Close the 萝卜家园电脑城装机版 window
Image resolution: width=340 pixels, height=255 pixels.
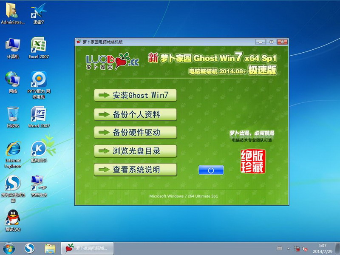tap(282, 42)
